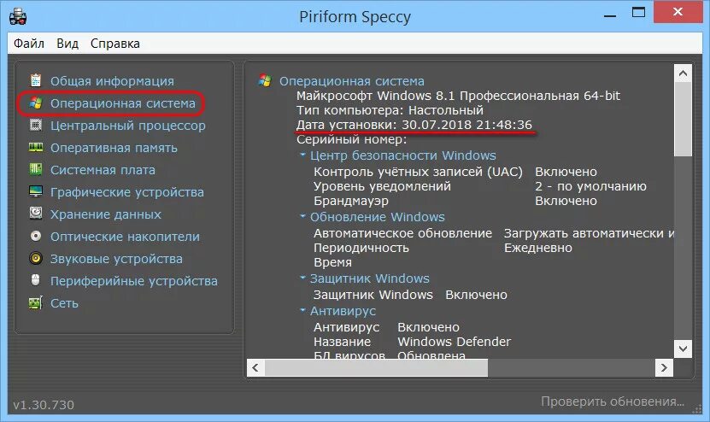Click the Windows flag icon beside Операционная система in sidebar
Image resolution: width=710 pixels, height=422 pixels.
tap(36, 103)
